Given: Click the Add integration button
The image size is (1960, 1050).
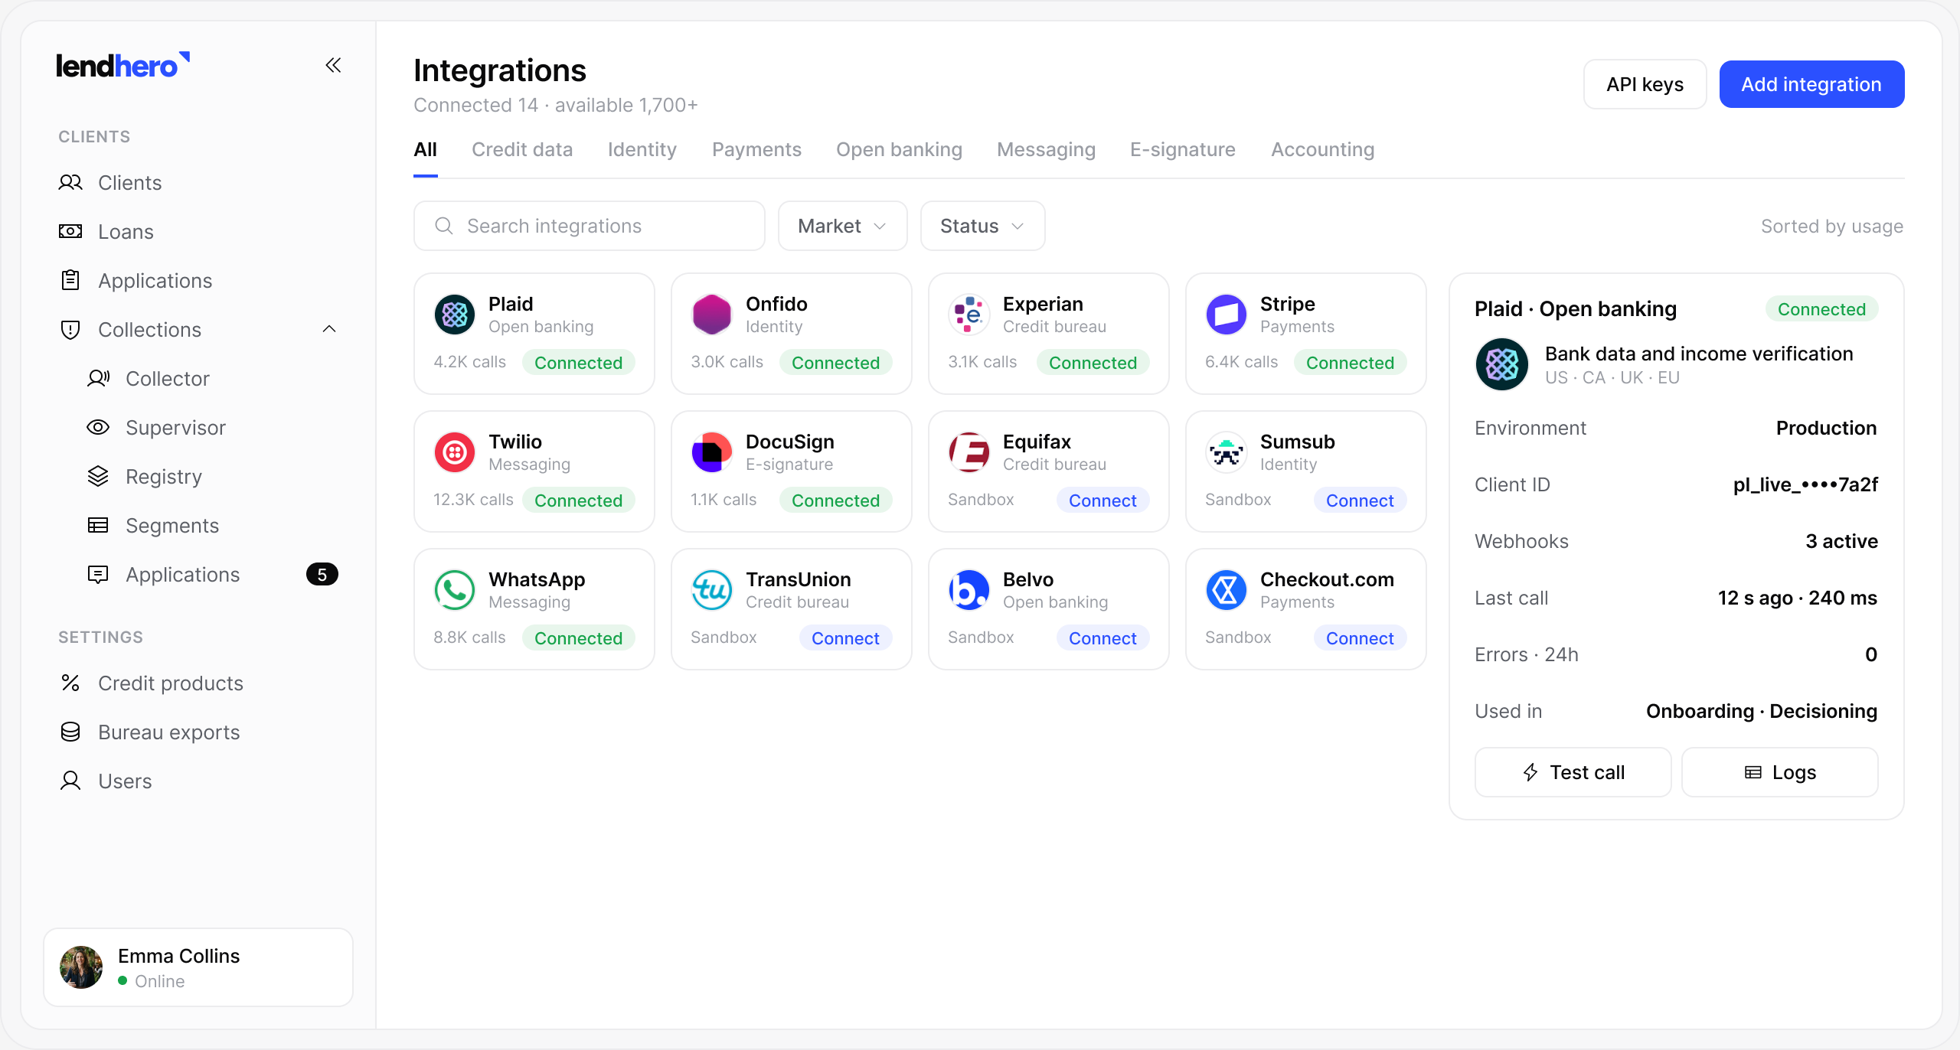Looking at the screenshot, I should tap(1811, 84).
